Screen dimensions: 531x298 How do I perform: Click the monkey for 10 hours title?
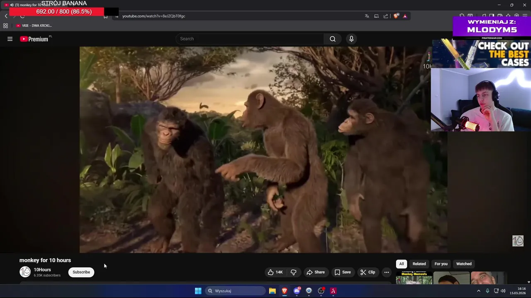(45, 260)
